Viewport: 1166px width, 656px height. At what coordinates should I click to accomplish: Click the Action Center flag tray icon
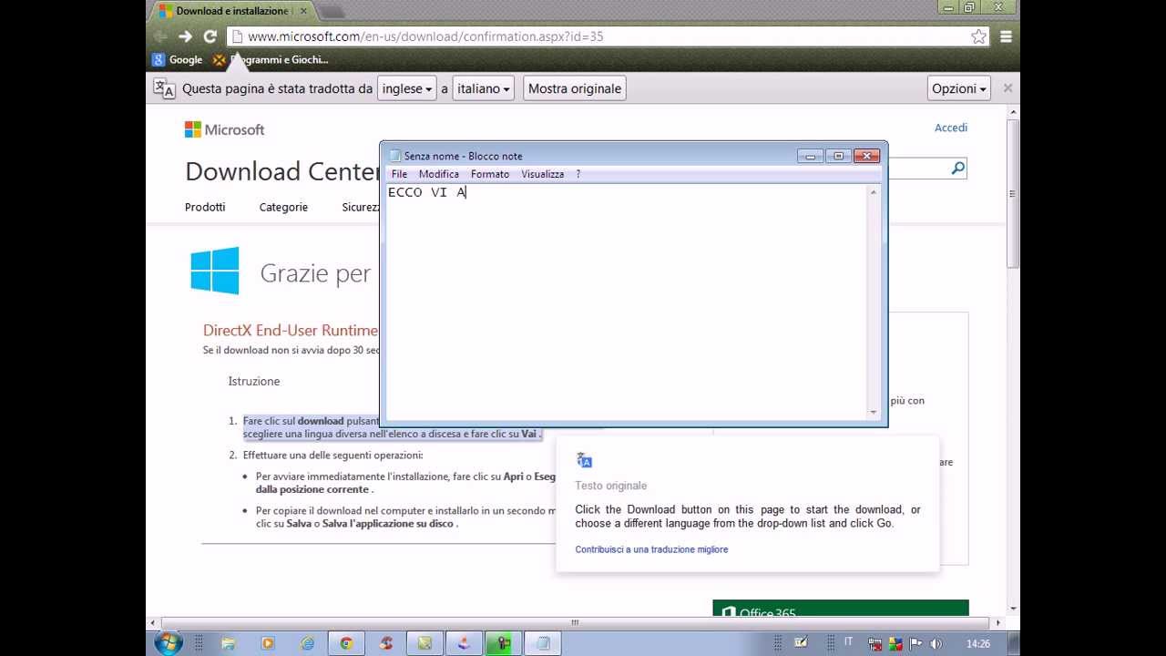point(915,643)
